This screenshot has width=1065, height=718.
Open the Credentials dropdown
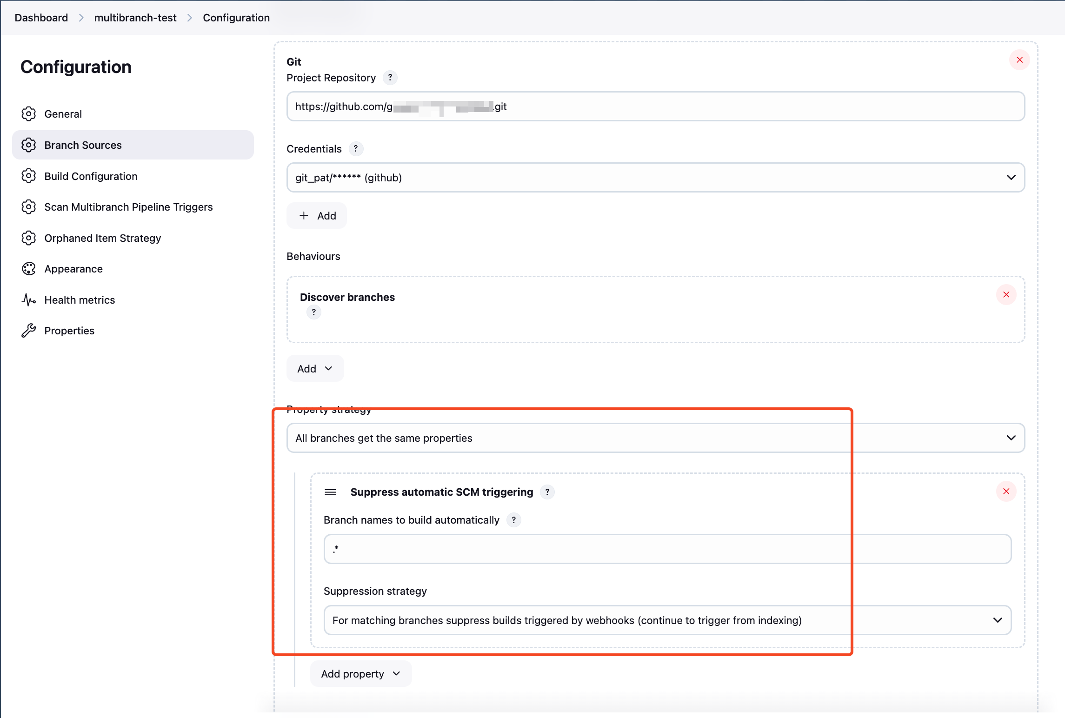point(655,178)
